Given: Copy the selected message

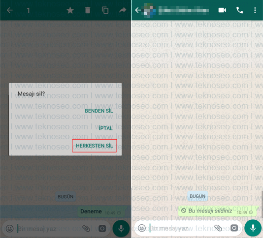Looking at the screenshot, I should pyautogui.click(x=105, y=10).
